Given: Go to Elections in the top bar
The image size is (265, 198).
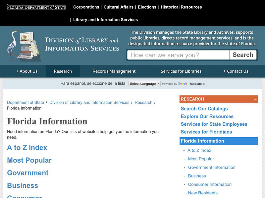Looking at the screenshot, I should 147,7.
